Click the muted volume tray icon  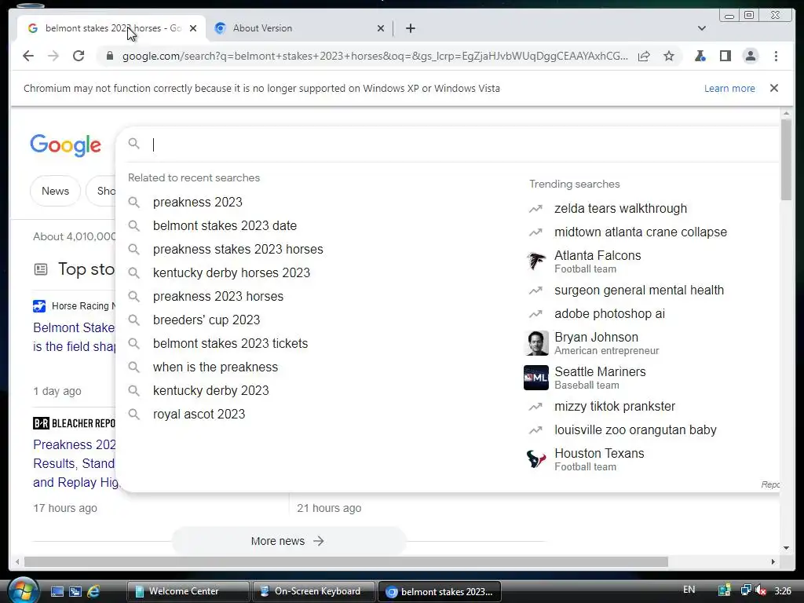pos(761,590)
